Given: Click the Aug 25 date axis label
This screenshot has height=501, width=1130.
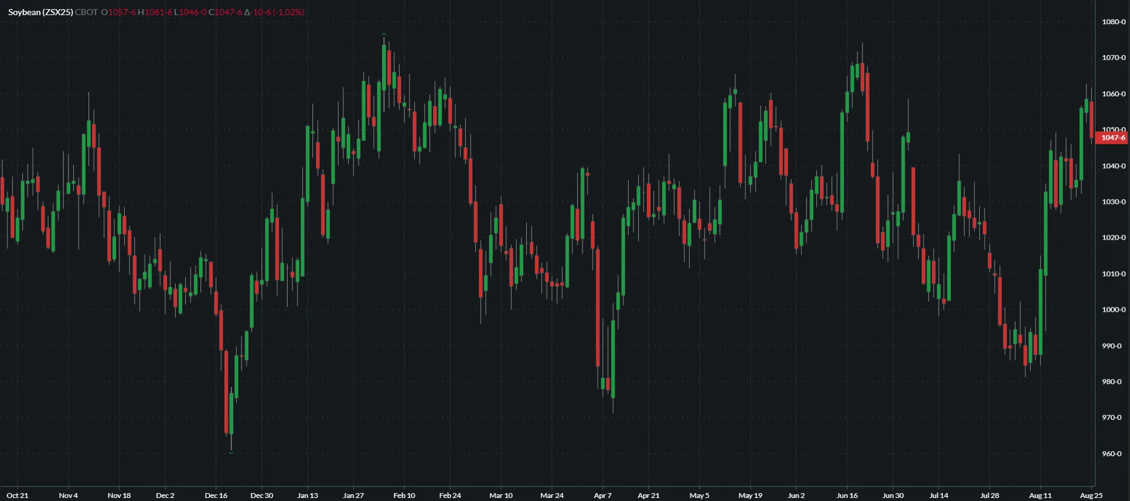Looking at the screenshot, I should click(1091, 496).
